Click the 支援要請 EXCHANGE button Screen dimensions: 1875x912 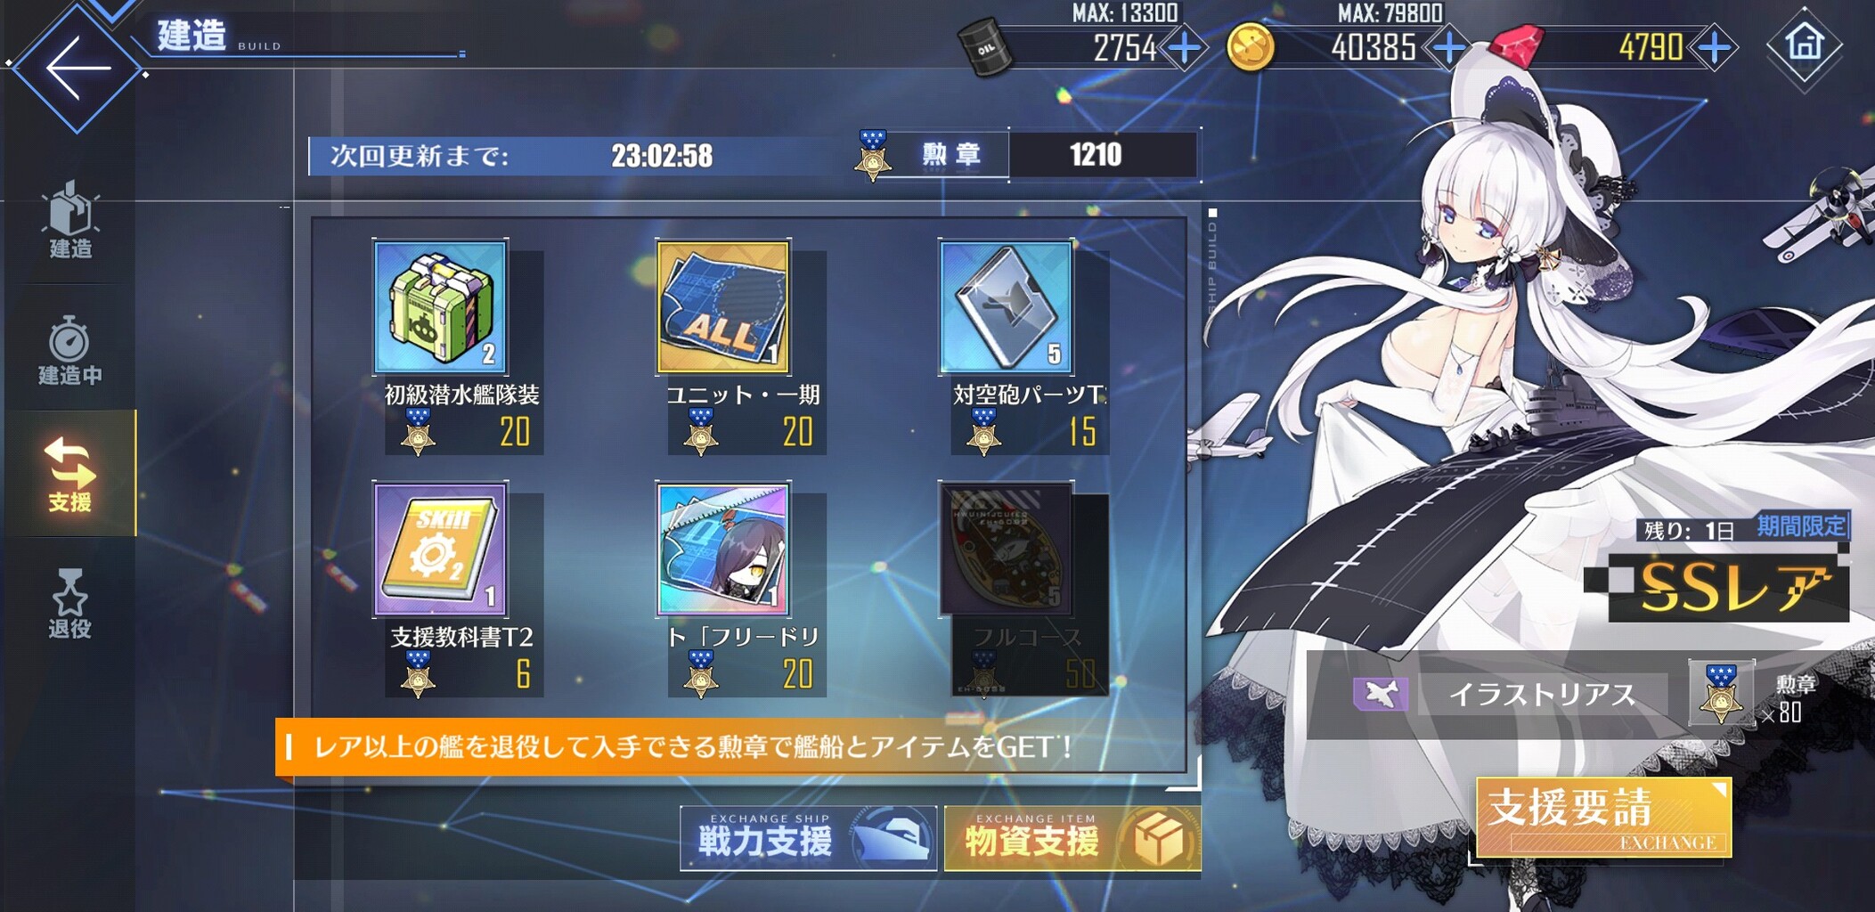tap(1603, 818)
